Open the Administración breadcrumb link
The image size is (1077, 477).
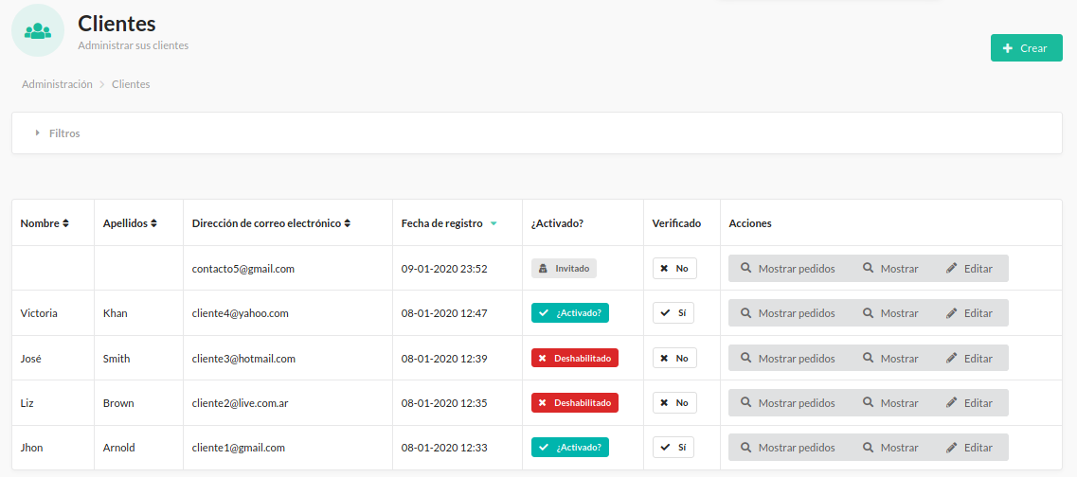57,84
